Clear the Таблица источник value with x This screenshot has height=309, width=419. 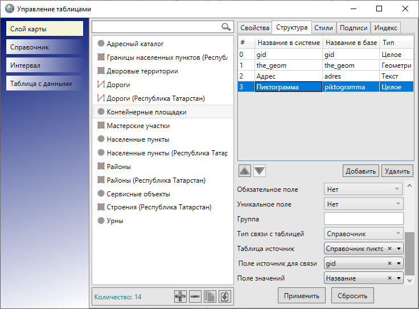coord(389,248)
